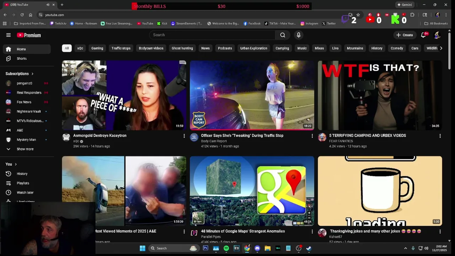This screenshot has width=455, height=256.
Task: Open Photoshop from the taskbar
Action: 205,248
